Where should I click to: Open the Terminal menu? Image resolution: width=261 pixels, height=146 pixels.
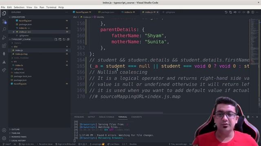(51, 7)
